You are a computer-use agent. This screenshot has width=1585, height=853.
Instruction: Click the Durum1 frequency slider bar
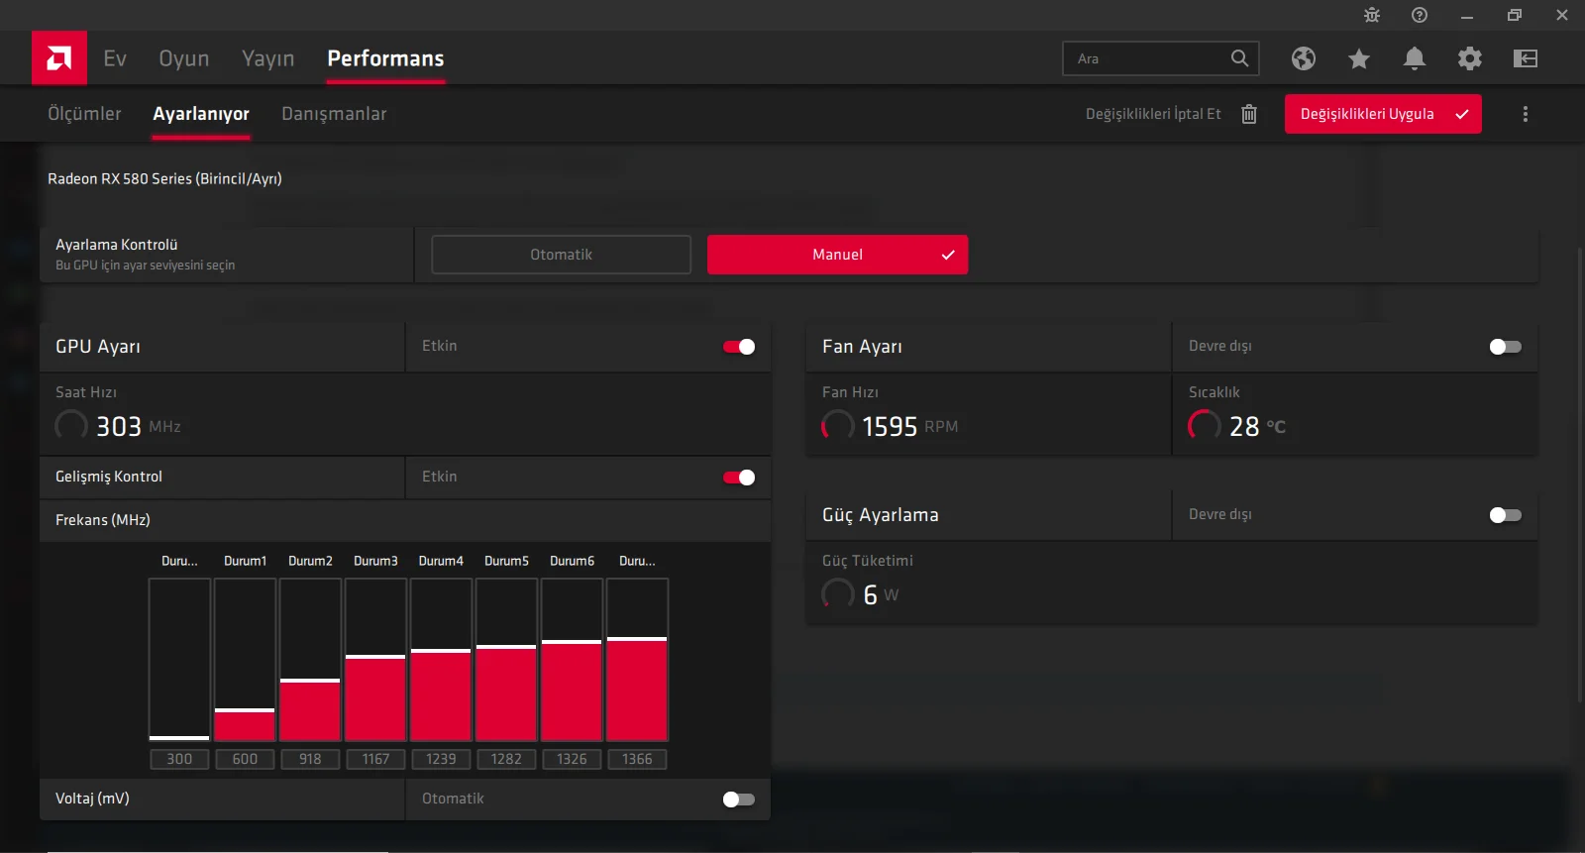(245, 660)
